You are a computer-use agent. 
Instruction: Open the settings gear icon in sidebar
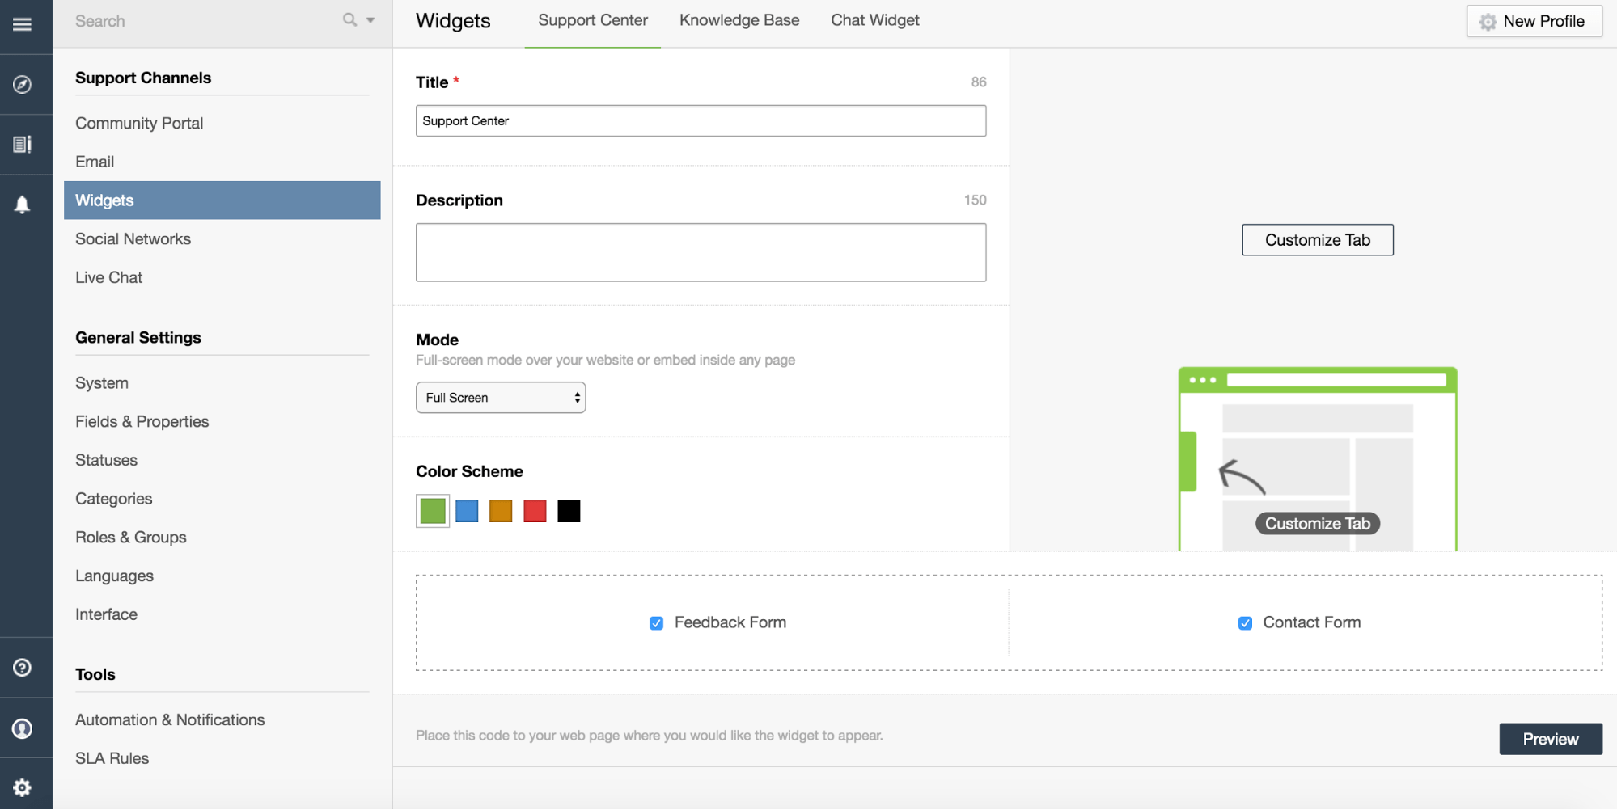point(23,787)
